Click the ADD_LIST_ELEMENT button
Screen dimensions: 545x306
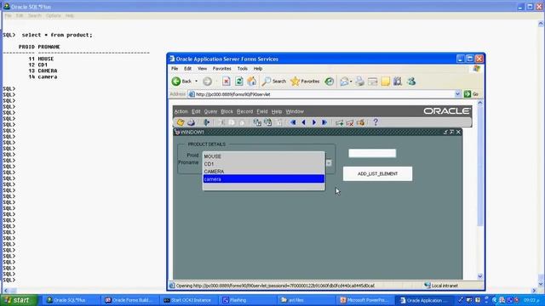click(377, 173)
